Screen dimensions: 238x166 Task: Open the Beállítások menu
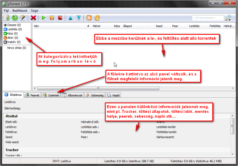(x=20, y=11)
